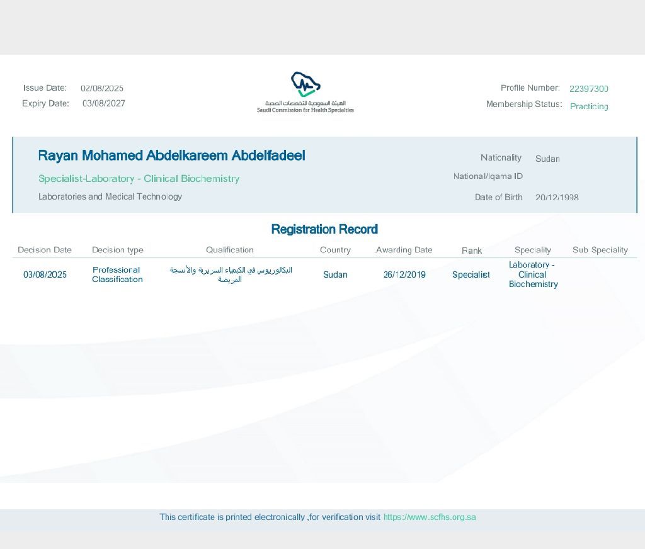This screenshot has height=549, width=645.
Task: Click the Decision Date column header
Action: (45, 250)
